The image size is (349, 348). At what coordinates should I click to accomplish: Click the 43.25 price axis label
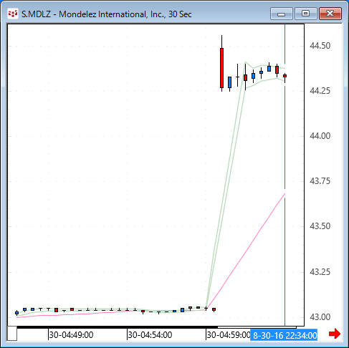[x=320, y=271]
